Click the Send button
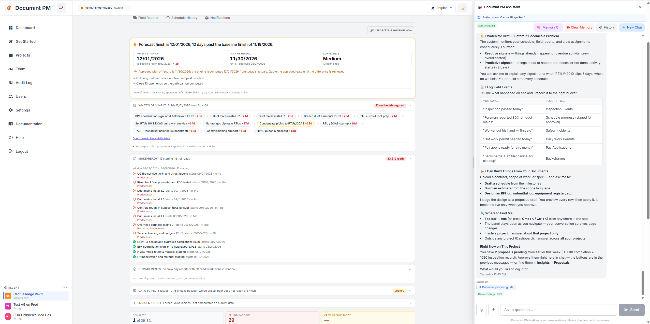650x324 pixels. point(632,310)
